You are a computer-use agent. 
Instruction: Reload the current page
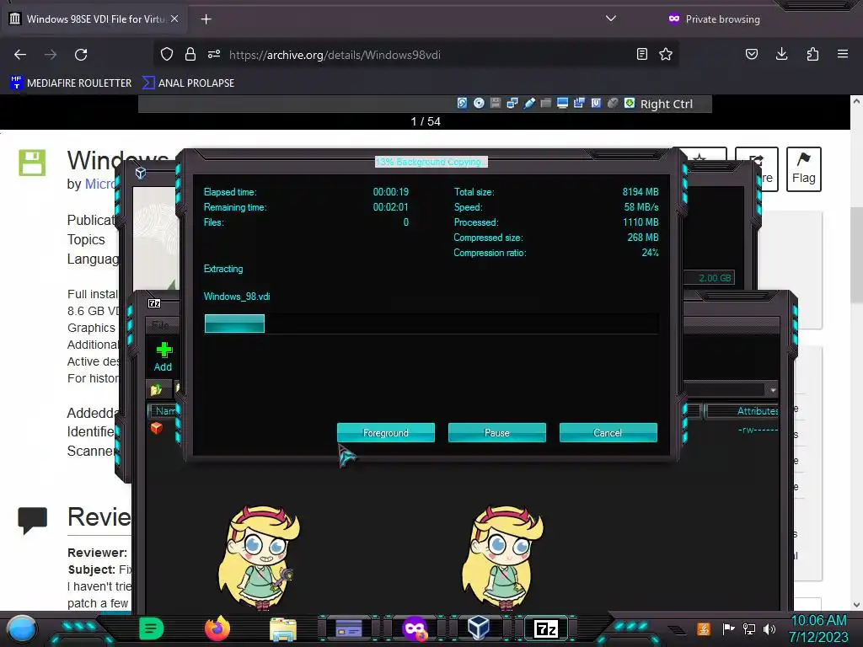click(x=81, y=55)
